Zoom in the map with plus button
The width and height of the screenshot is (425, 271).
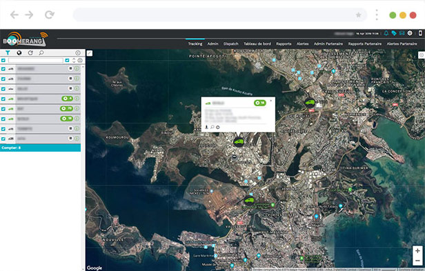tap(417, 251)
